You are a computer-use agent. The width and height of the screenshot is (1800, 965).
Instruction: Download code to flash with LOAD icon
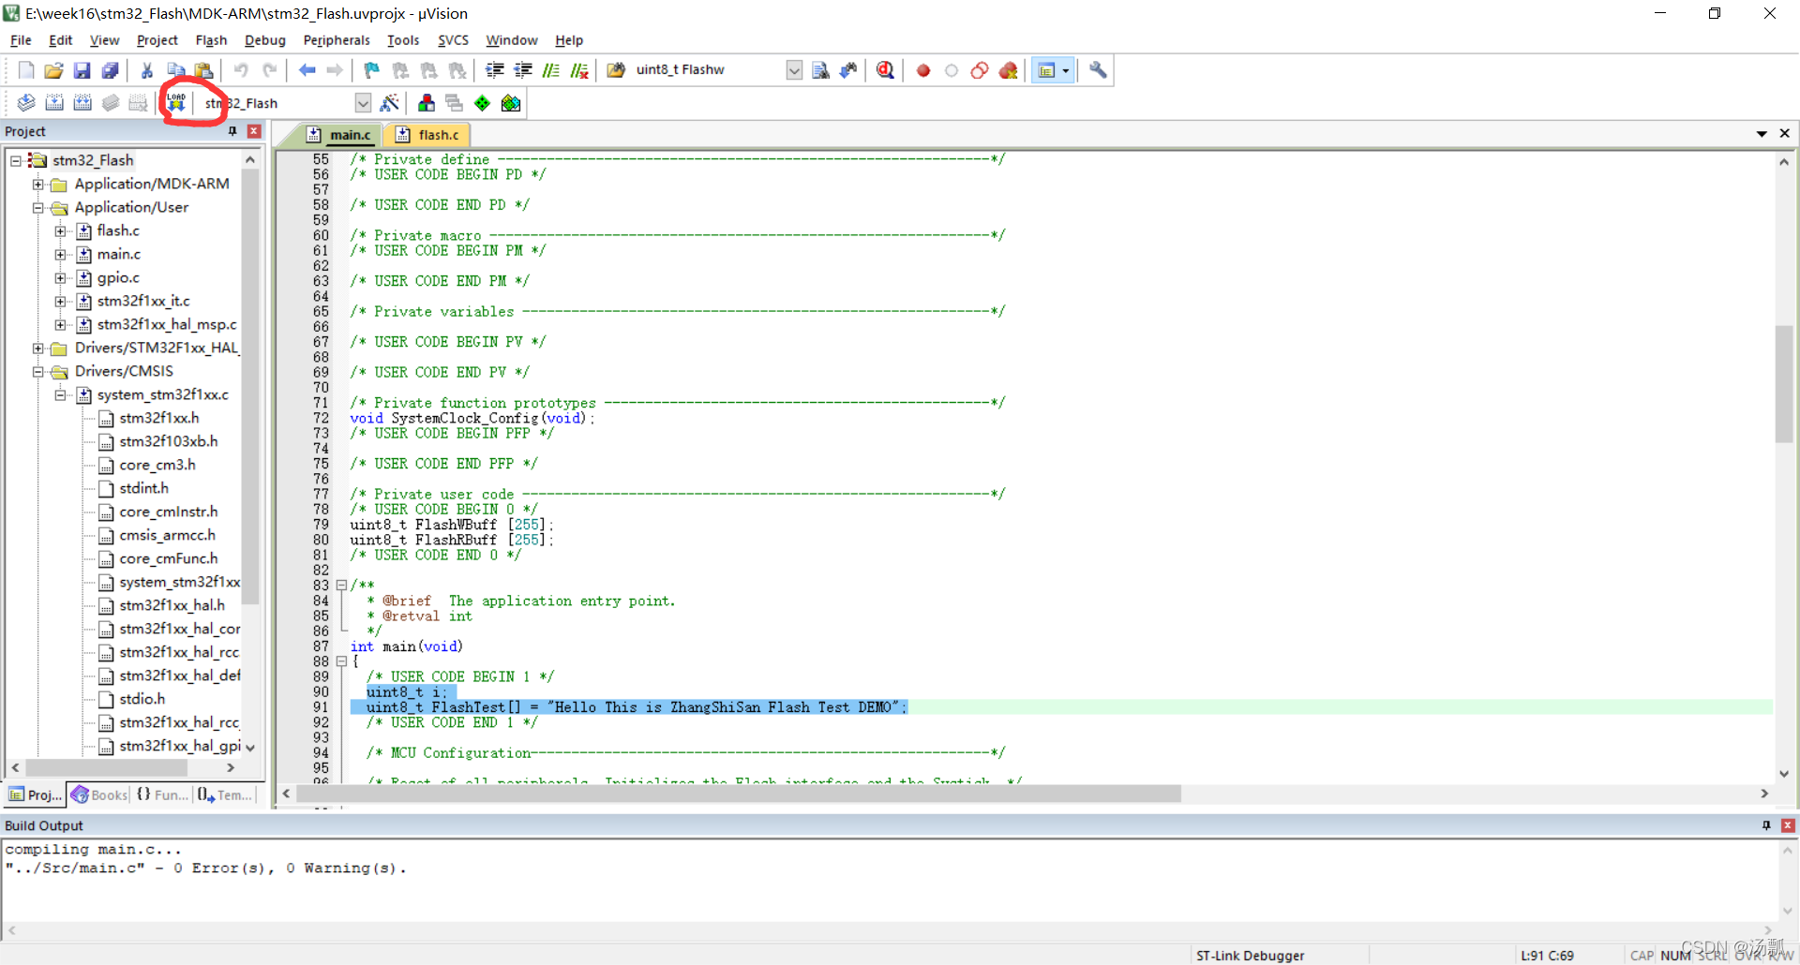click(176, 103)
